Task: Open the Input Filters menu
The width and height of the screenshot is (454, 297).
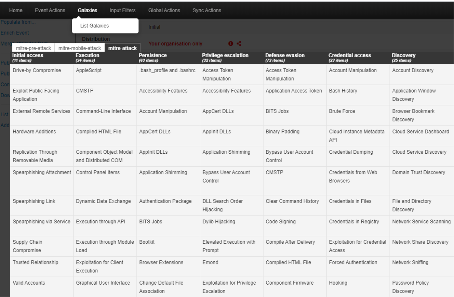Action: tap(122, 10)
